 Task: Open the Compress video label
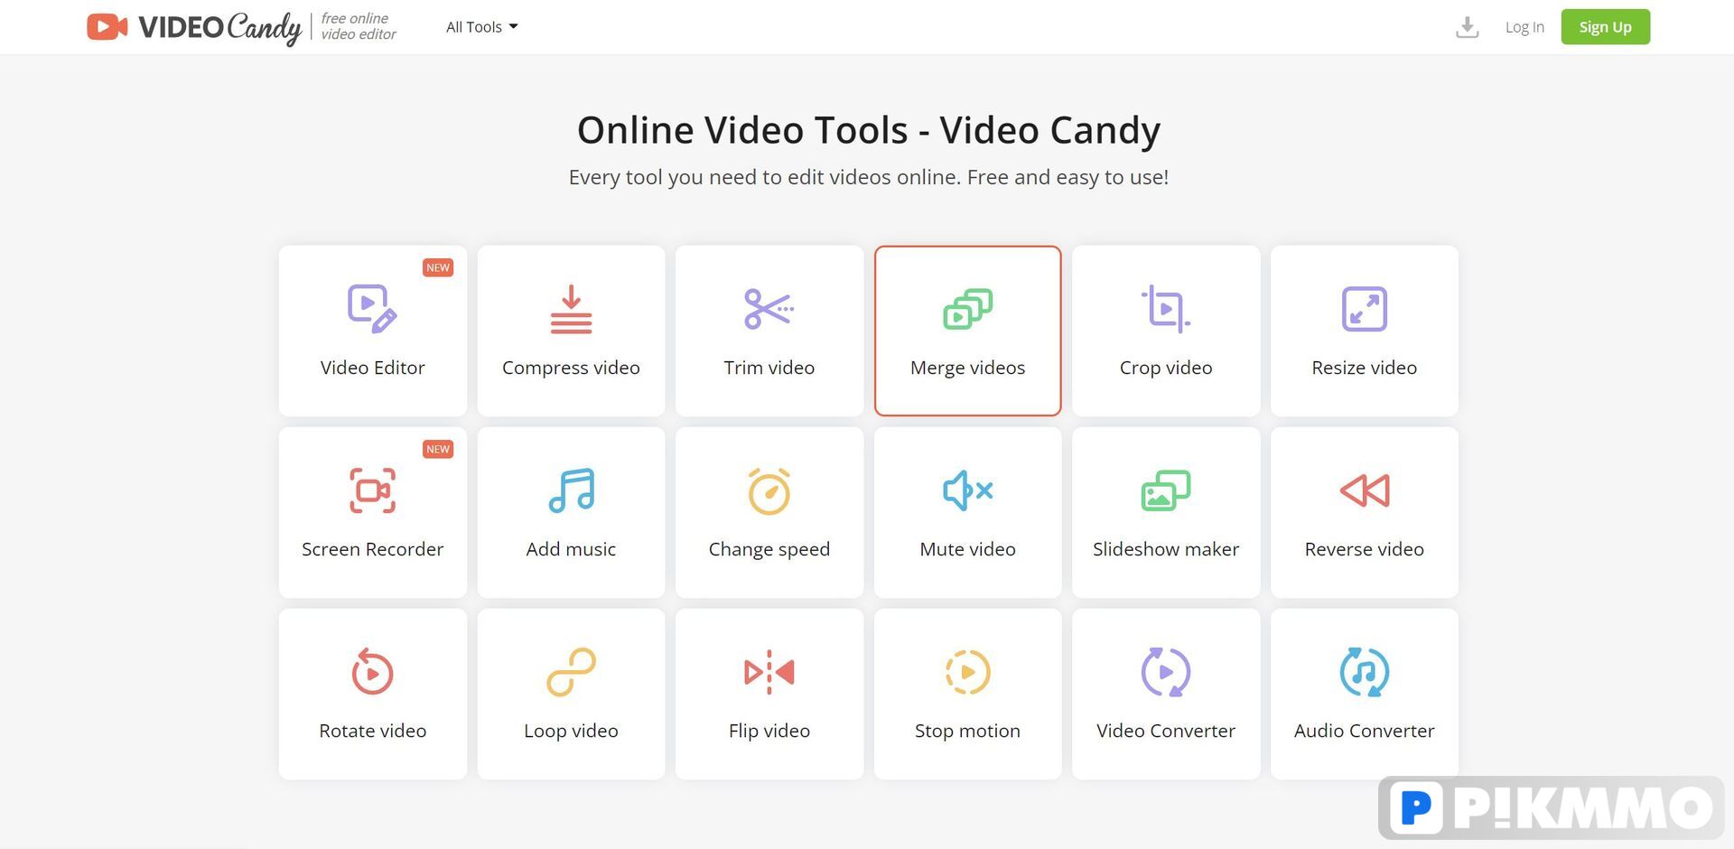point(571,368)
